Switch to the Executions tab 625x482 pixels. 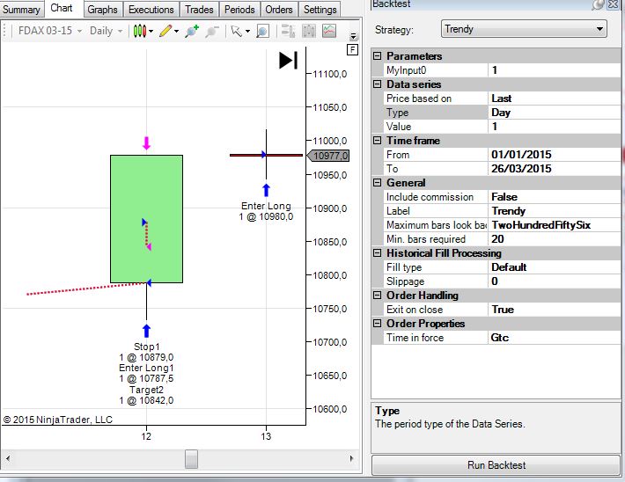coord(151,10)
